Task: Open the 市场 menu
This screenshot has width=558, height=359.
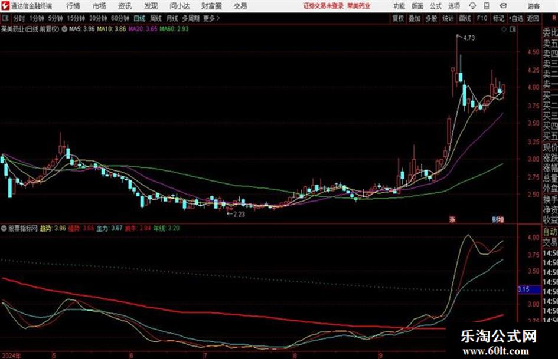Action: pos(99,6)
